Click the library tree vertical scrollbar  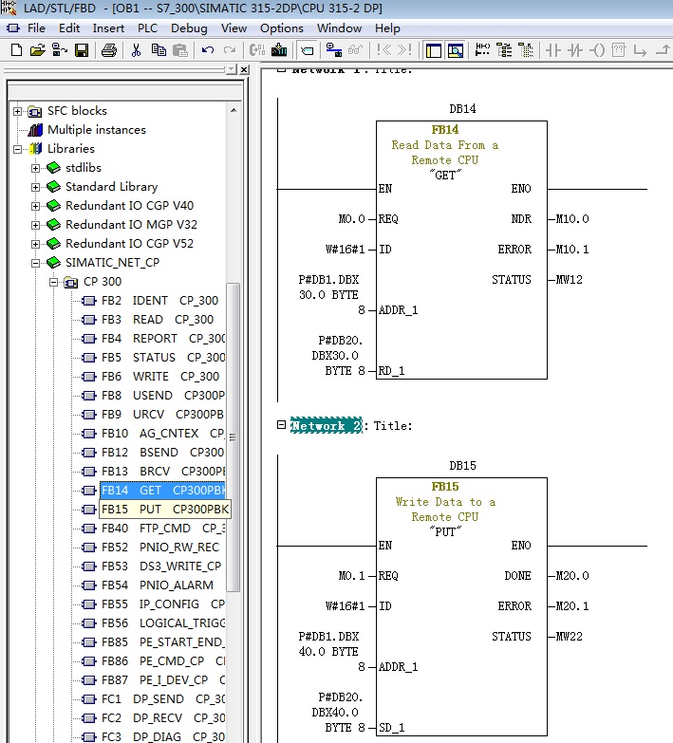click(234, 437)
